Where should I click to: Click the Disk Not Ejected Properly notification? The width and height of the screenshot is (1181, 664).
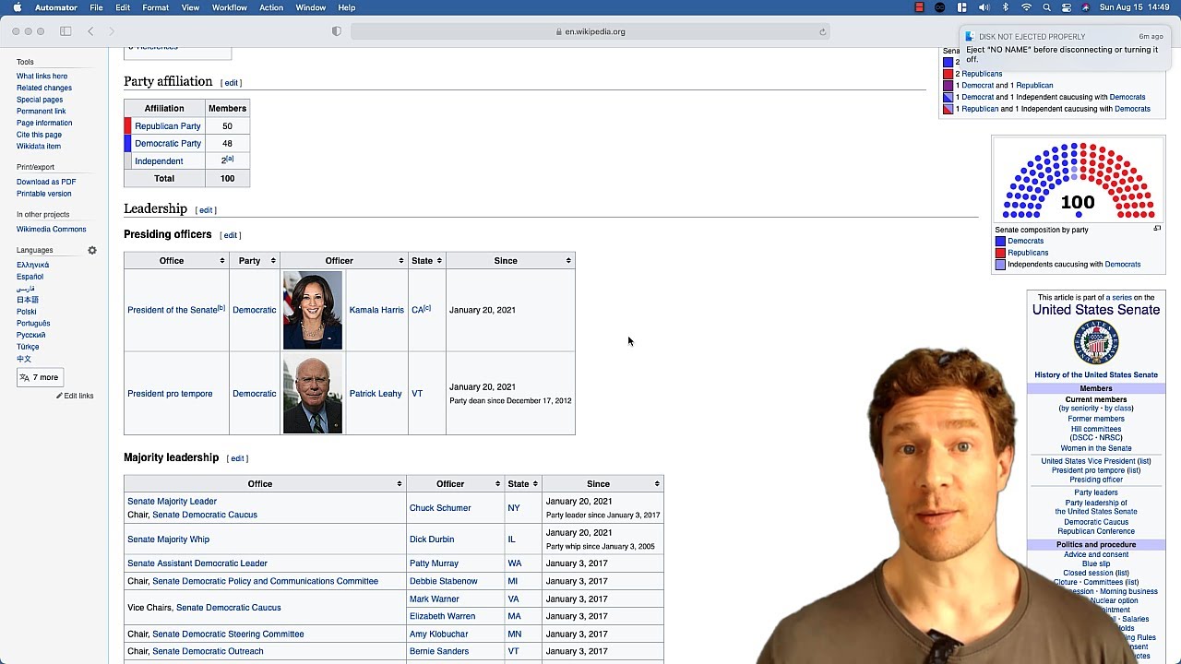(1065, 48)
